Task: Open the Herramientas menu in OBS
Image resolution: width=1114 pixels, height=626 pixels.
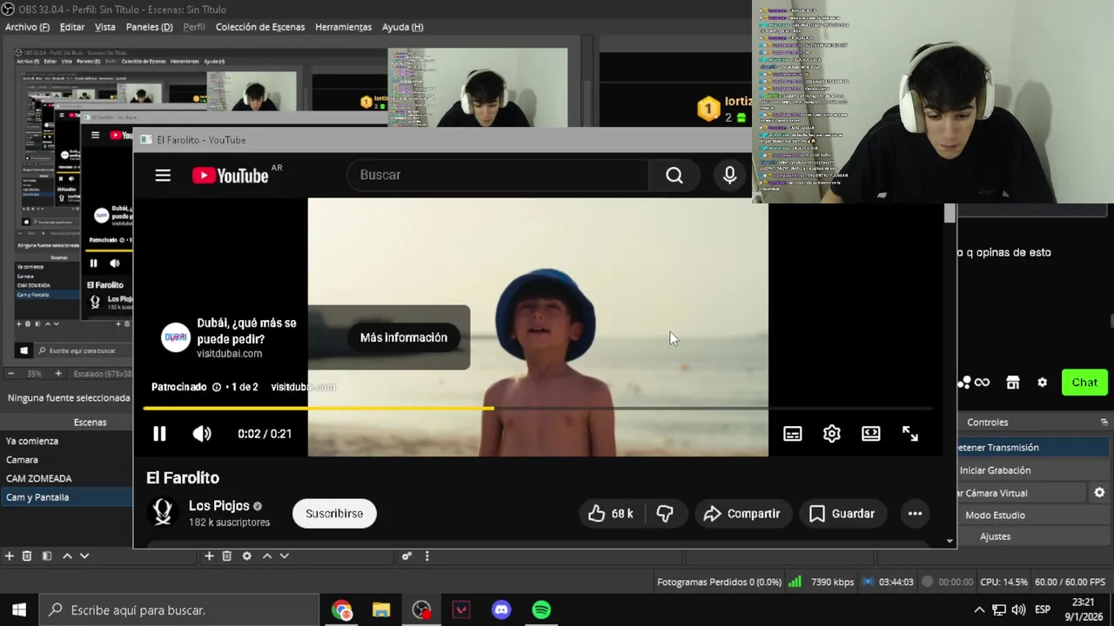Action: pyautogui.click(x=343, y=27)
